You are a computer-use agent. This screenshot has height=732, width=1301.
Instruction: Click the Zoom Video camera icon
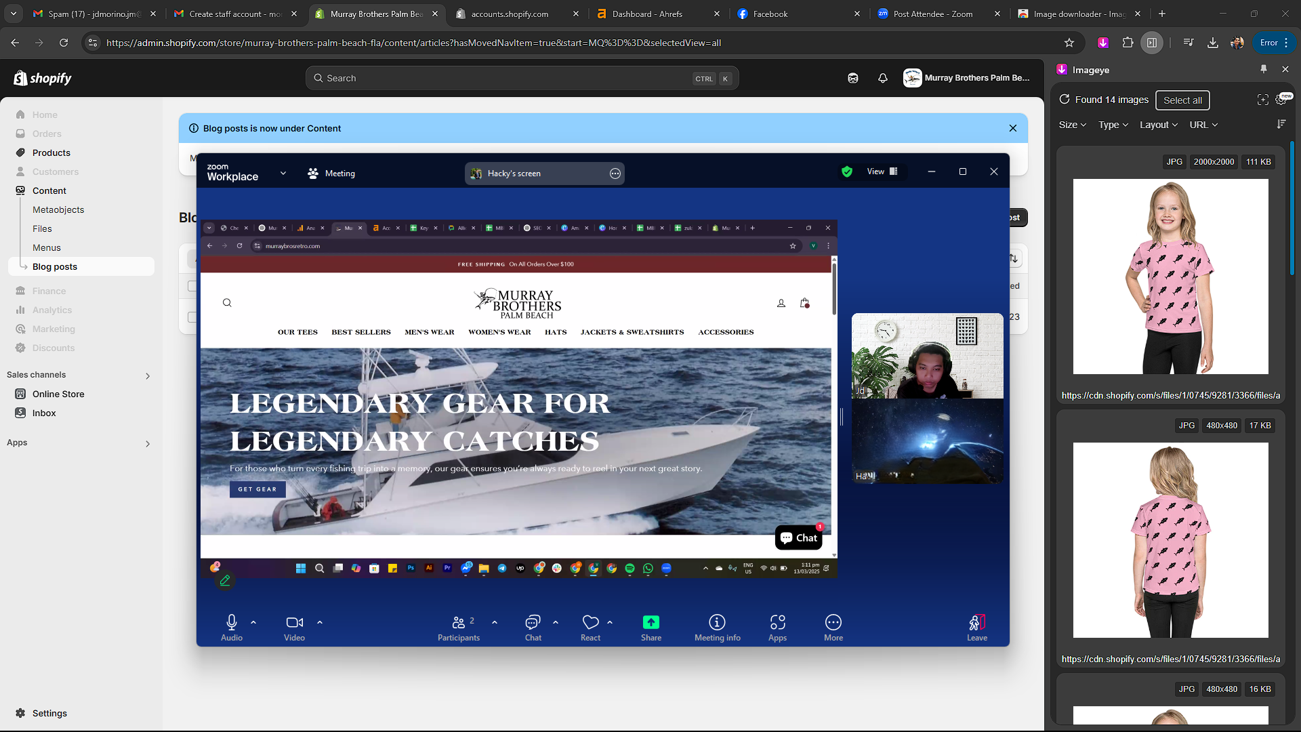coord(294,623)
